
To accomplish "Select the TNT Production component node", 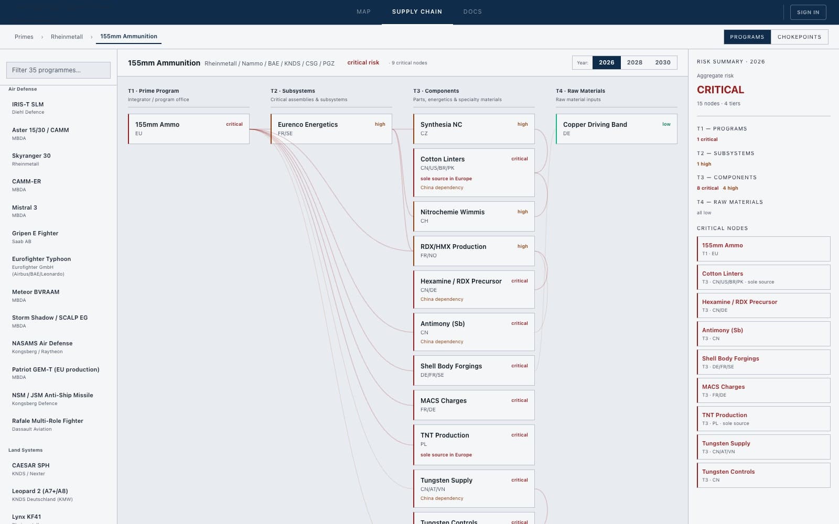I will click(x=474, y=445).
